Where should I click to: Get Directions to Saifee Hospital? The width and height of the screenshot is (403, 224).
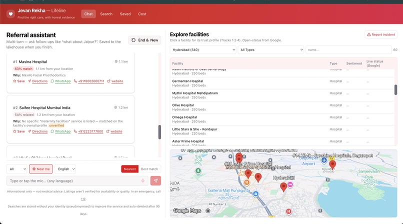(x=38, y=131)
